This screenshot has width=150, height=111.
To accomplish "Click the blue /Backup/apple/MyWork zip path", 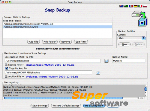I will (x=50, y=65).
